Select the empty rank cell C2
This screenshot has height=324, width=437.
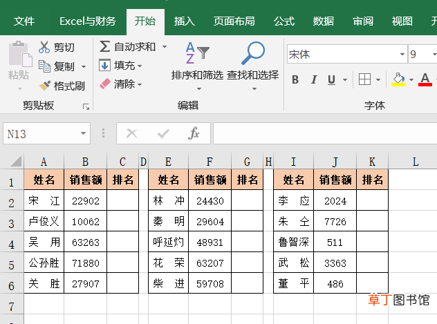click(122, 200)
